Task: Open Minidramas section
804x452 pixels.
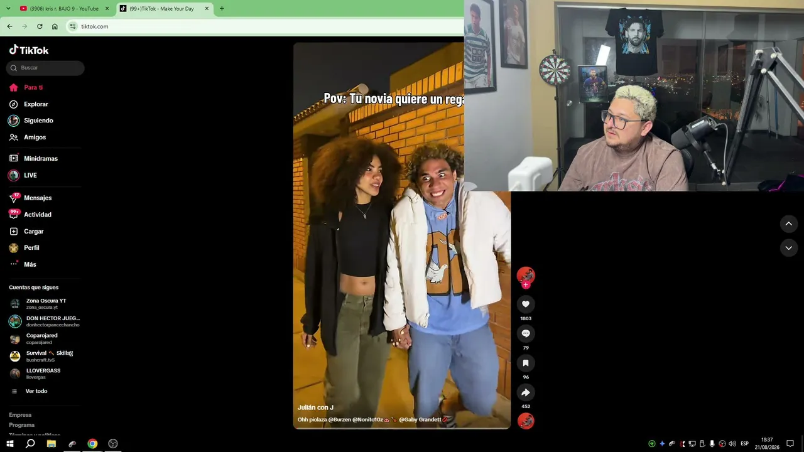Action: coord(33,159)
